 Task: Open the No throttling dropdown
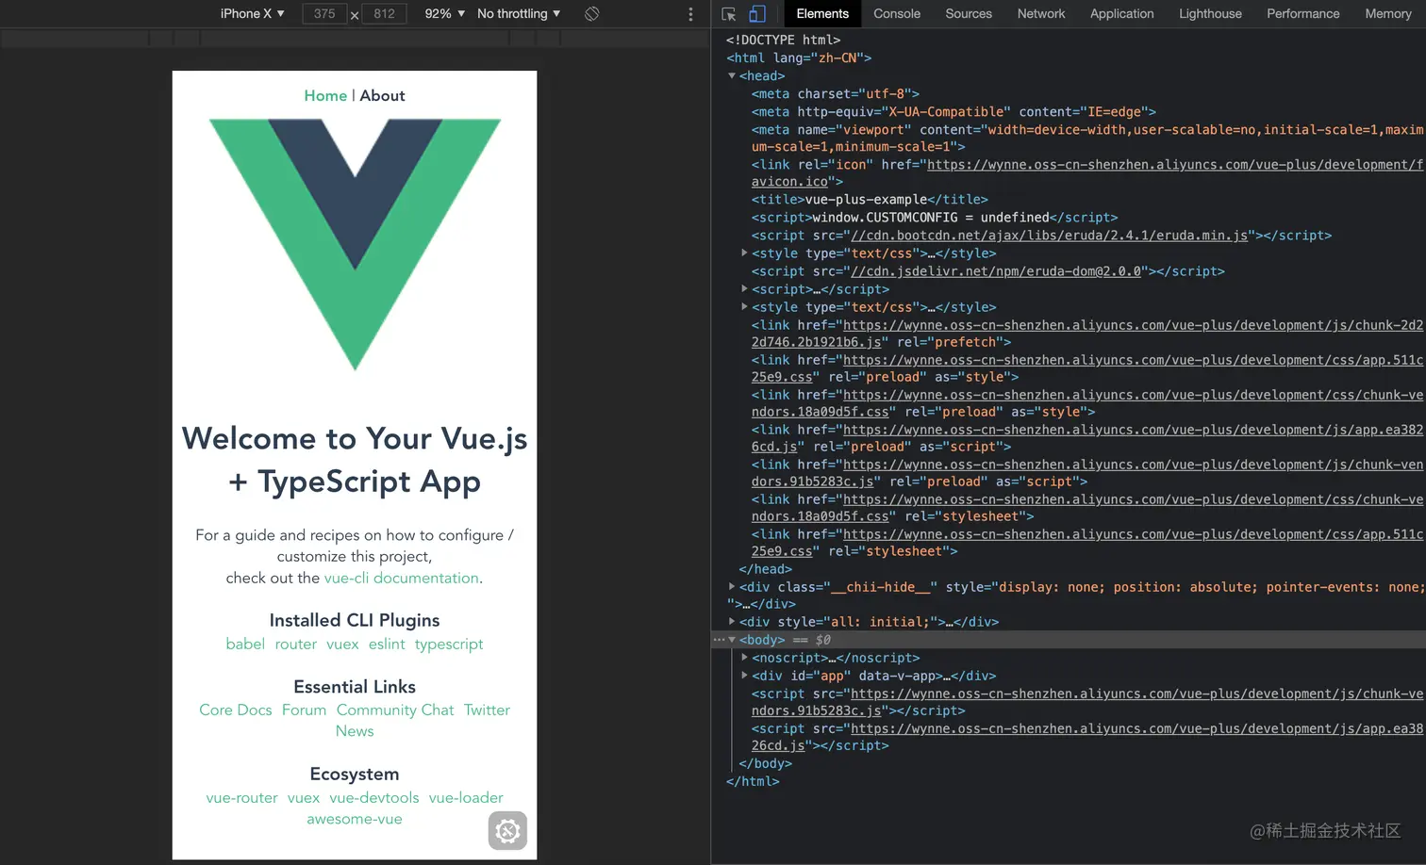(x=519, y=13)
